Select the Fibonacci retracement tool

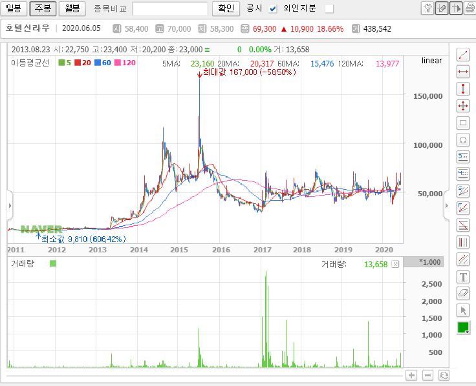[x=463, y=225]
